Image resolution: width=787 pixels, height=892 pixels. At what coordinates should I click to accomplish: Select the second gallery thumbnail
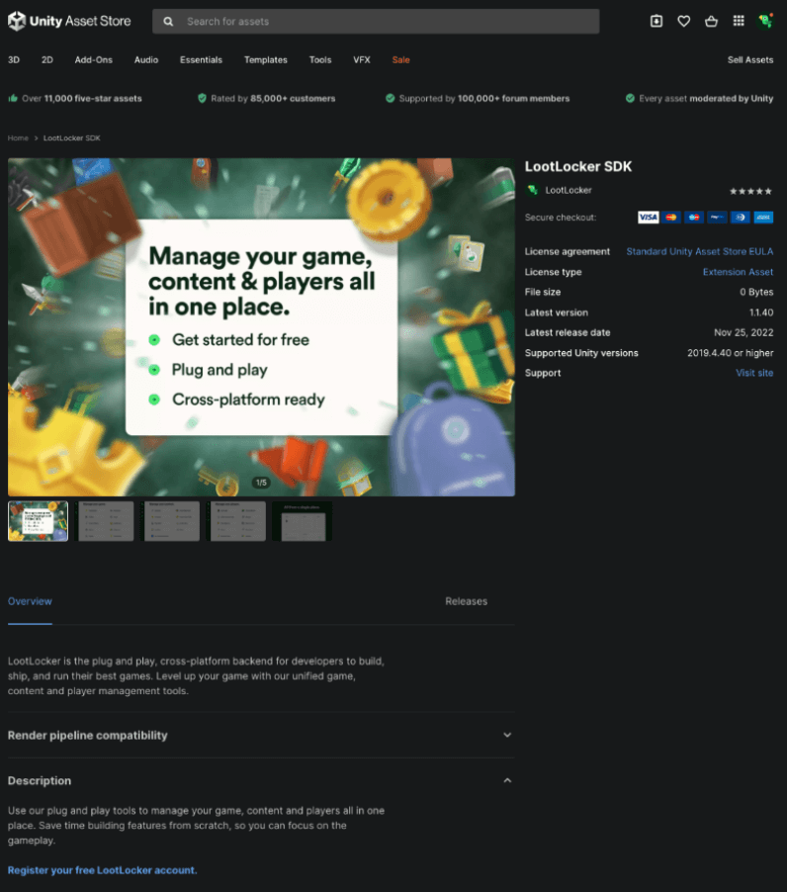pos(105,521)
